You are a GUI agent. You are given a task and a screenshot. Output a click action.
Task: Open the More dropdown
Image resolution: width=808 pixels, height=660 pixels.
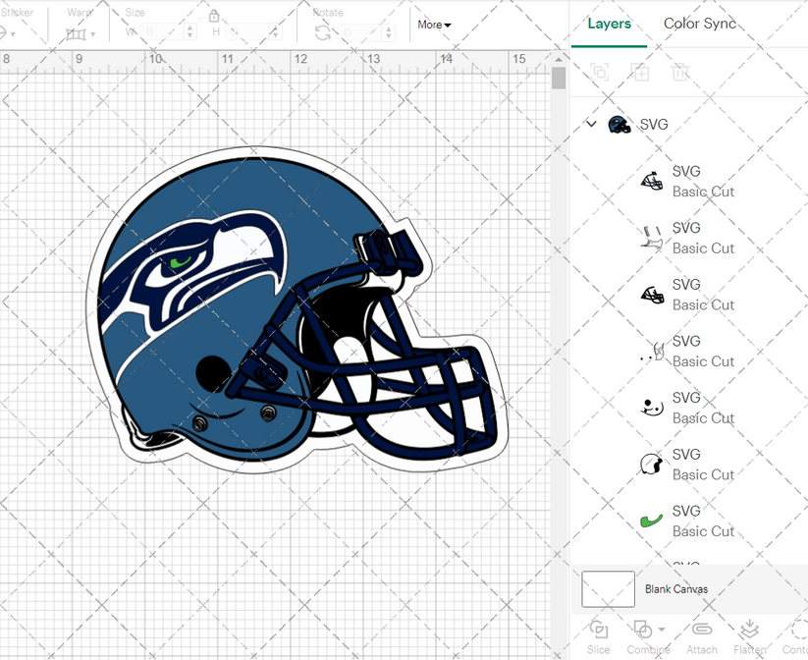[x=433, y=25]
